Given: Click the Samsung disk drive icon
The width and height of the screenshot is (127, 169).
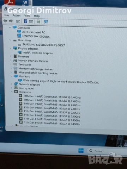Looking at the screenshot, I should (19, 45).
